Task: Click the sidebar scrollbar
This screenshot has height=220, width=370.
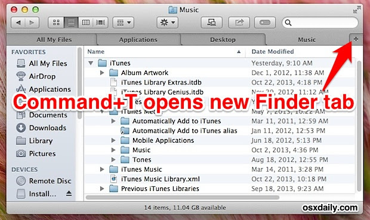Action: (x=79, y=83)
